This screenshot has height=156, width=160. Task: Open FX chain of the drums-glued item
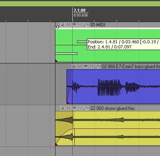coord(80,108)
